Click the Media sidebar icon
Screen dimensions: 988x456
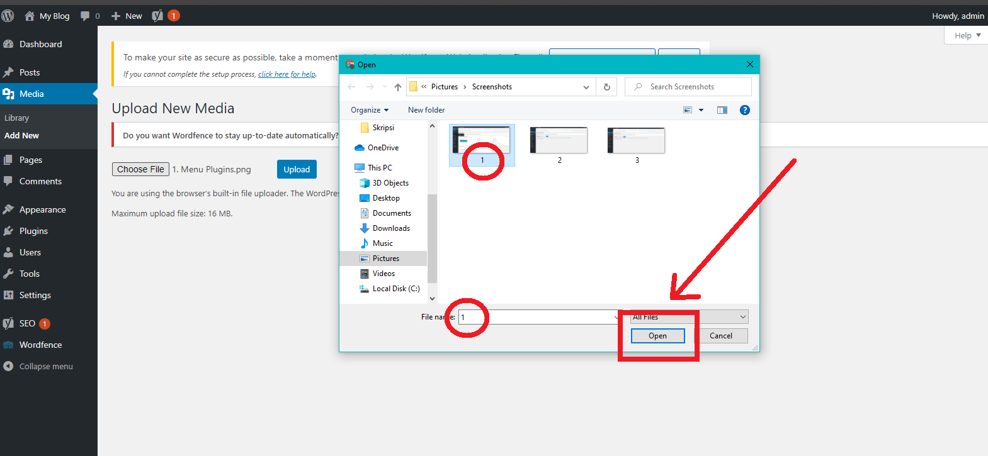[8, 94]
